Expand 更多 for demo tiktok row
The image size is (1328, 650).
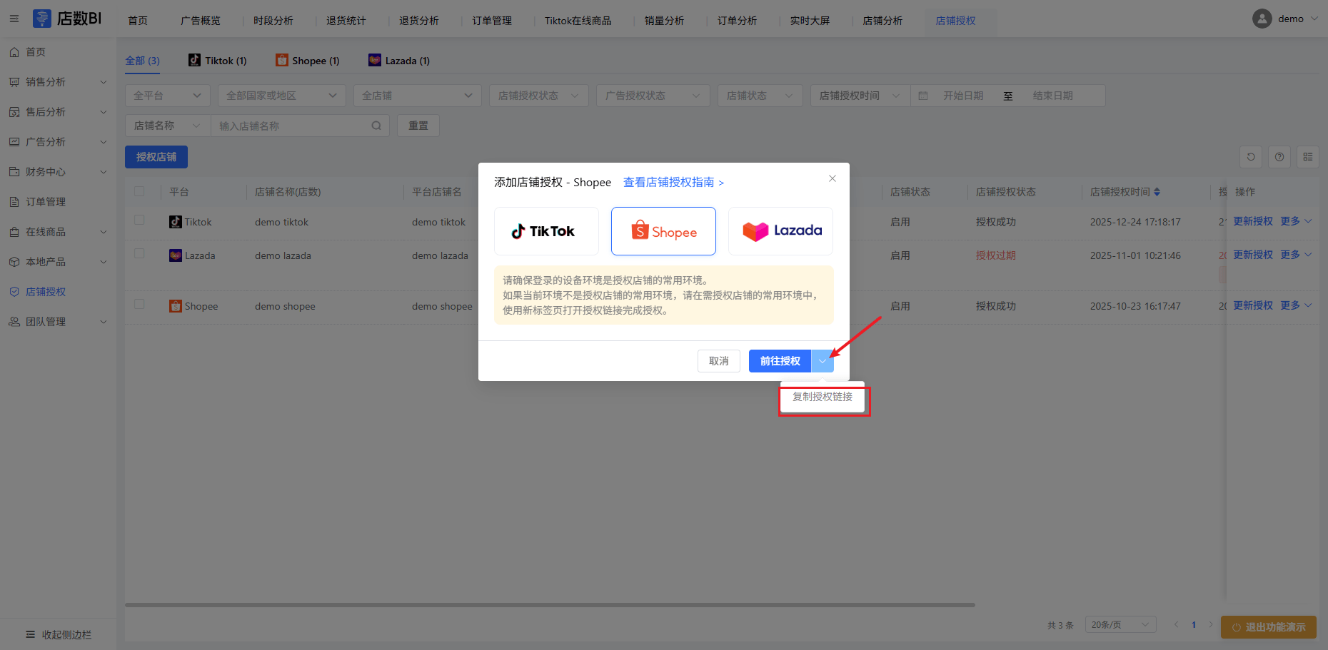click(1296, 221)
